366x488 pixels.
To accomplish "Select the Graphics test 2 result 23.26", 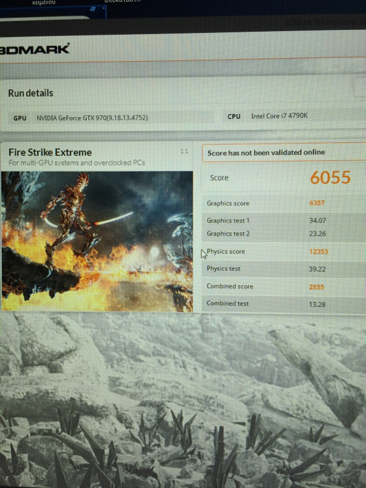I will pos(317,234).
